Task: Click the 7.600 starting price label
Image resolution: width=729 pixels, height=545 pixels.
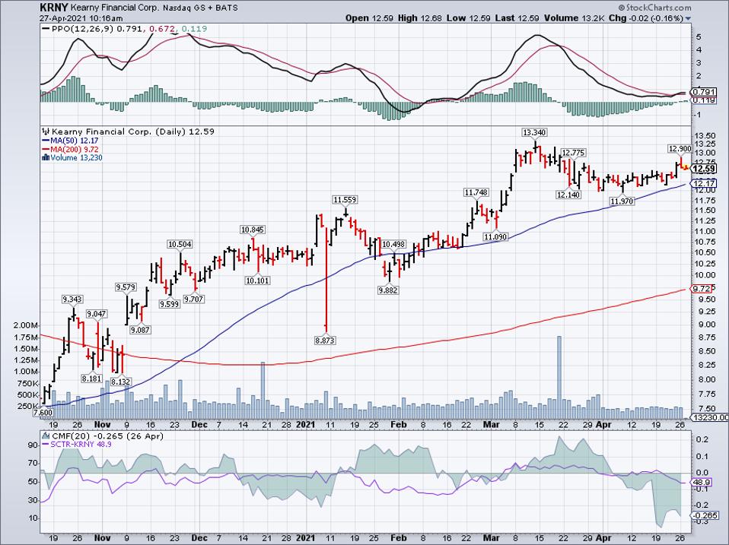Action: [43, 412]
